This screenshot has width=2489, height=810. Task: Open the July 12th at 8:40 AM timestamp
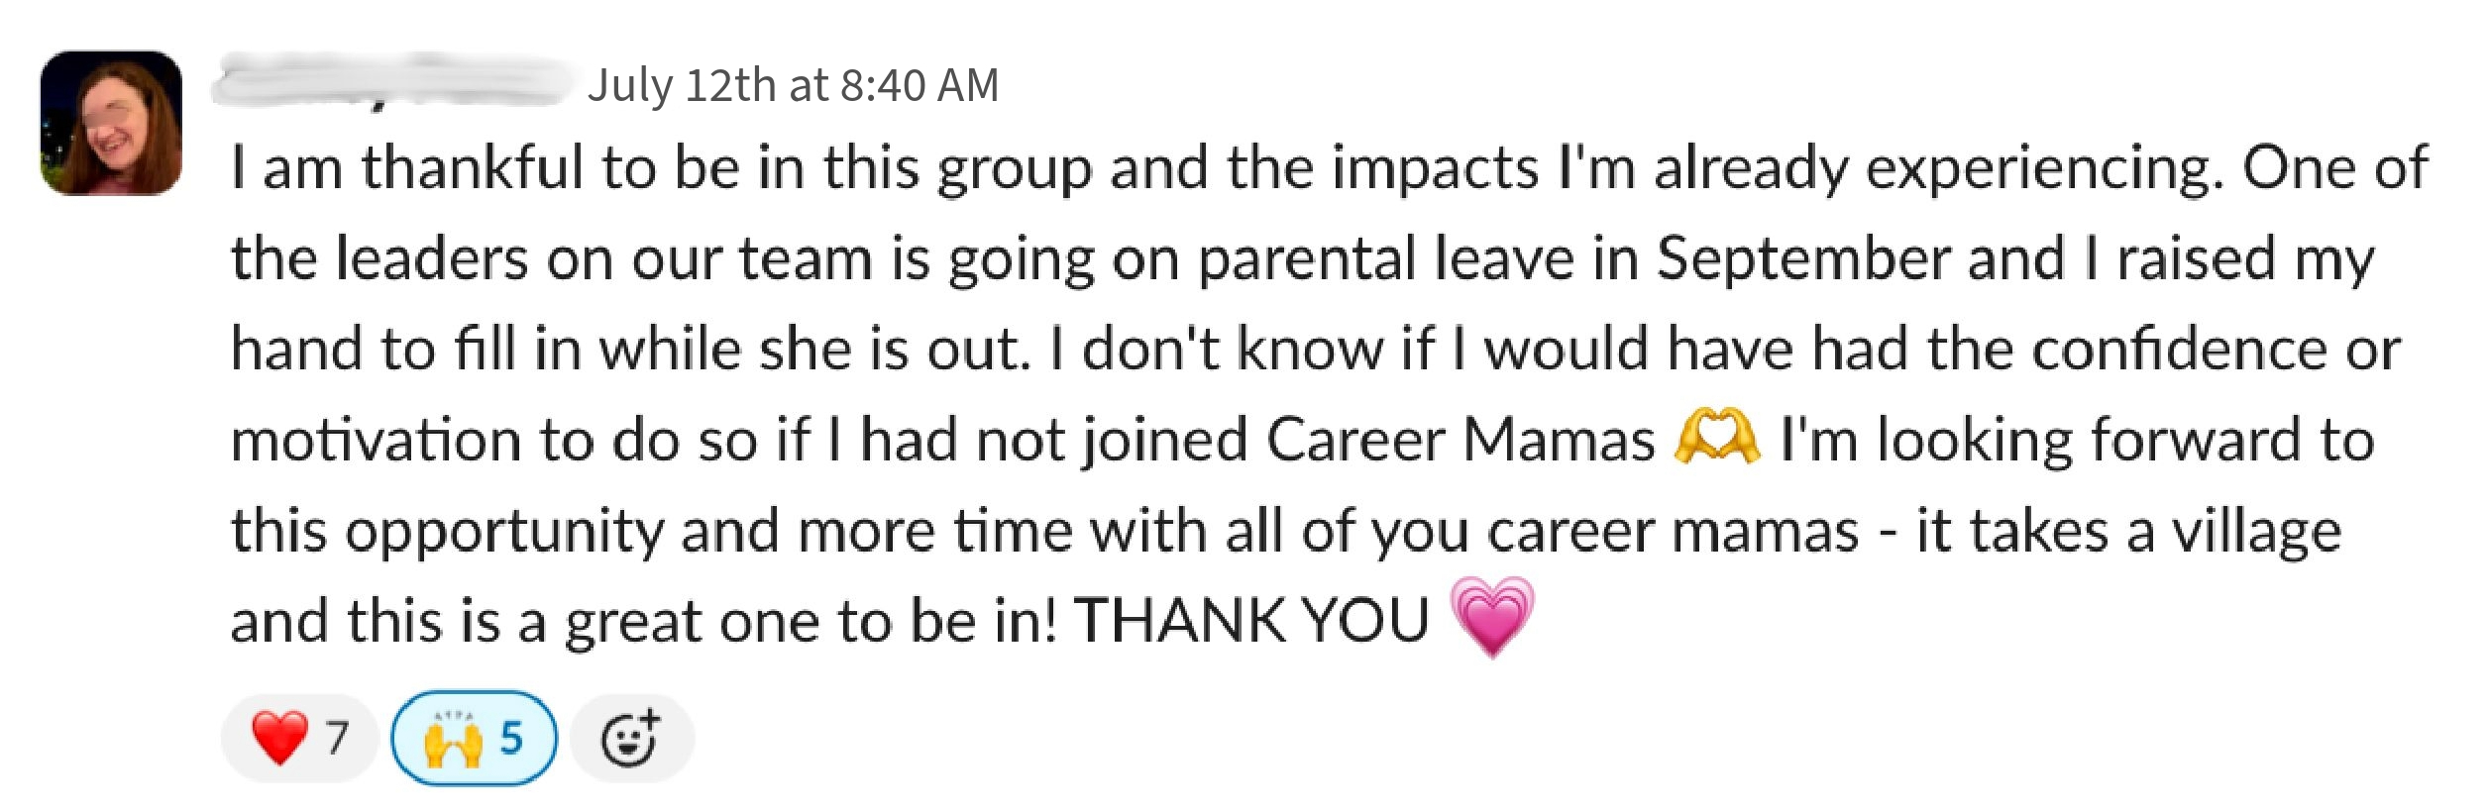click(793, 85)
